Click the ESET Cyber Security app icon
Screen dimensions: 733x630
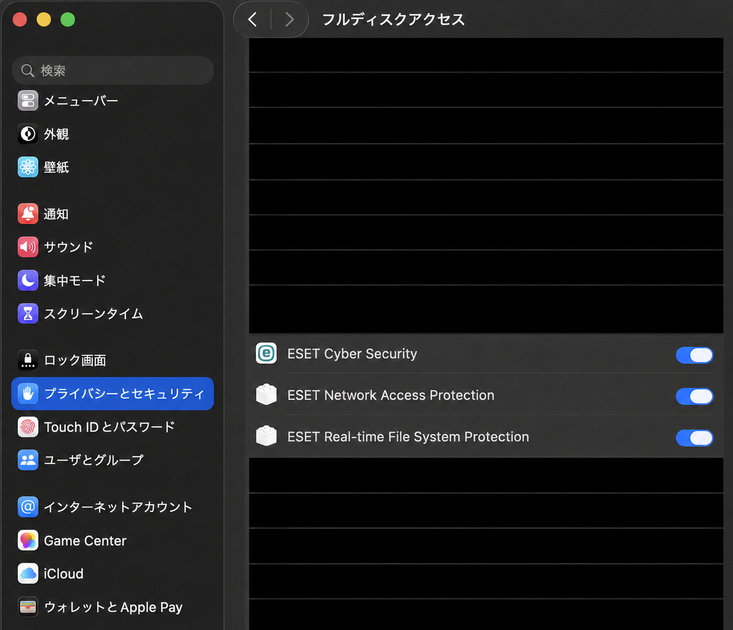pos(266,353)
